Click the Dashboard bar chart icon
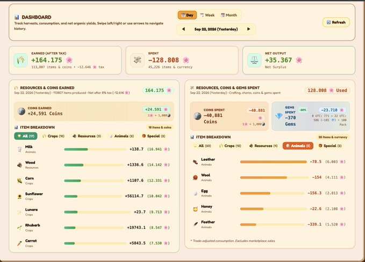 (17, 17)
